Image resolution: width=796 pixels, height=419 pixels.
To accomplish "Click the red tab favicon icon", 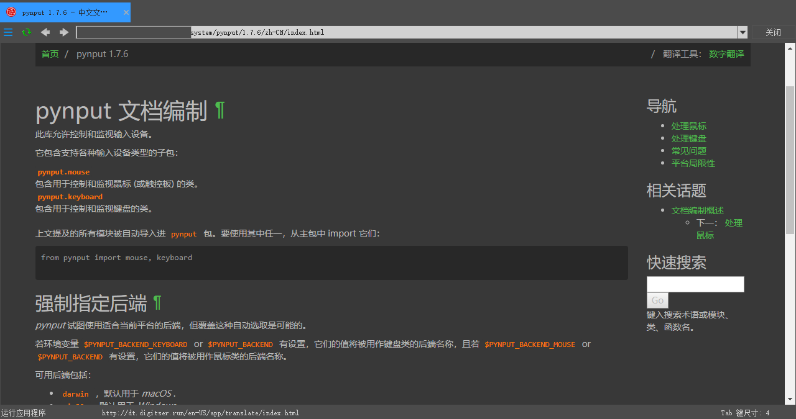I will tap(11, 12).
